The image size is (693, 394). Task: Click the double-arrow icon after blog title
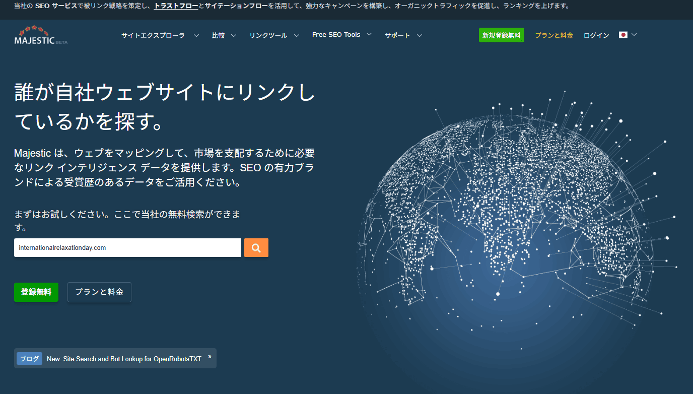click(x=210, y=357)
